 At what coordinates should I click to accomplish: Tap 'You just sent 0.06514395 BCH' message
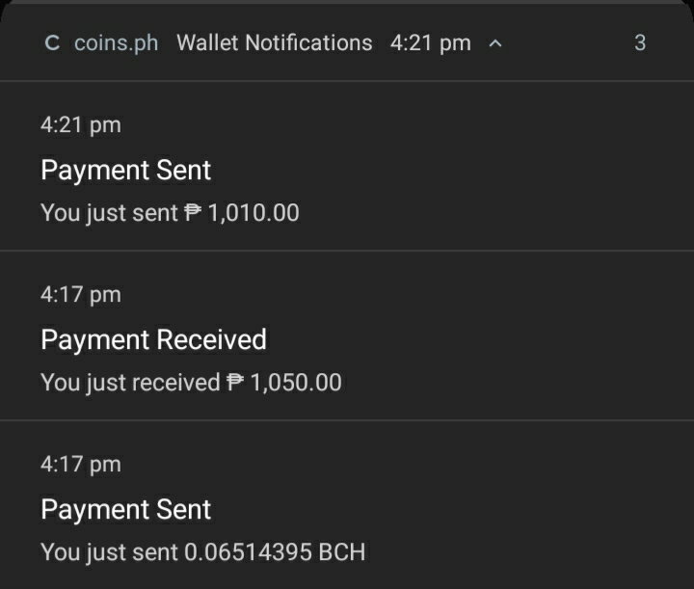tap(203, 552)
